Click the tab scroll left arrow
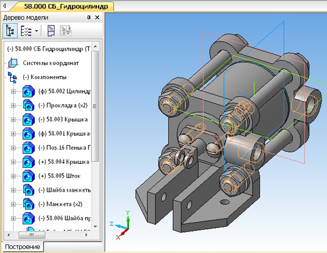This screenshot has width=327, height=253. coord(4,6)
